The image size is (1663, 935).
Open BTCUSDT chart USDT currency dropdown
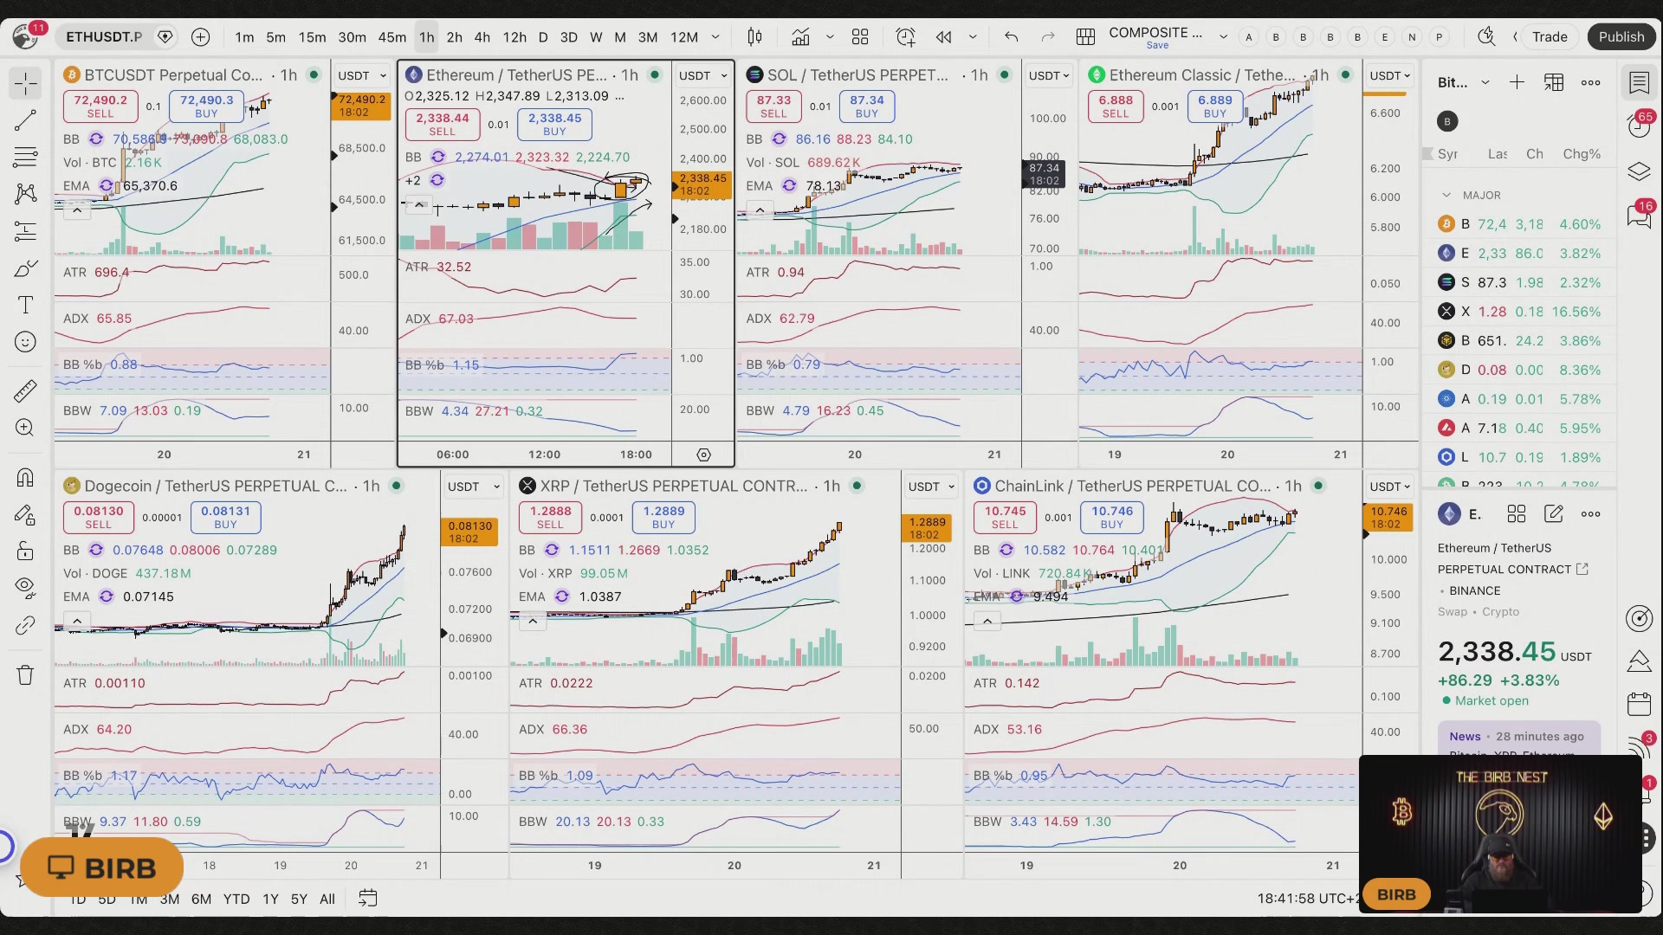pyautogui.click(x=363, y=75)
